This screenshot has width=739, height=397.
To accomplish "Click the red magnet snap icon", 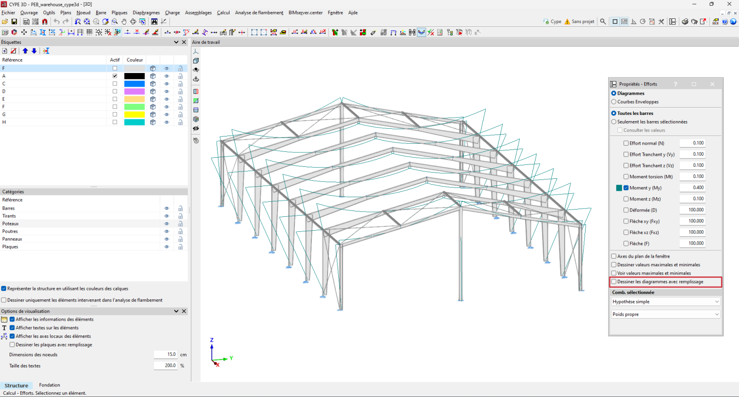I will pyautogui.click(x=45, y=22).
